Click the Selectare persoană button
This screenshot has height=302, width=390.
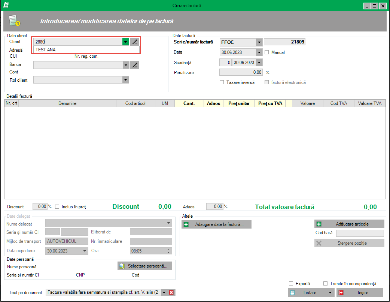point(144,266)
